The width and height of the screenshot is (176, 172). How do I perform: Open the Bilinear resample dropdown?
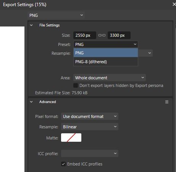pyautogui.click(x=90, y=127)
